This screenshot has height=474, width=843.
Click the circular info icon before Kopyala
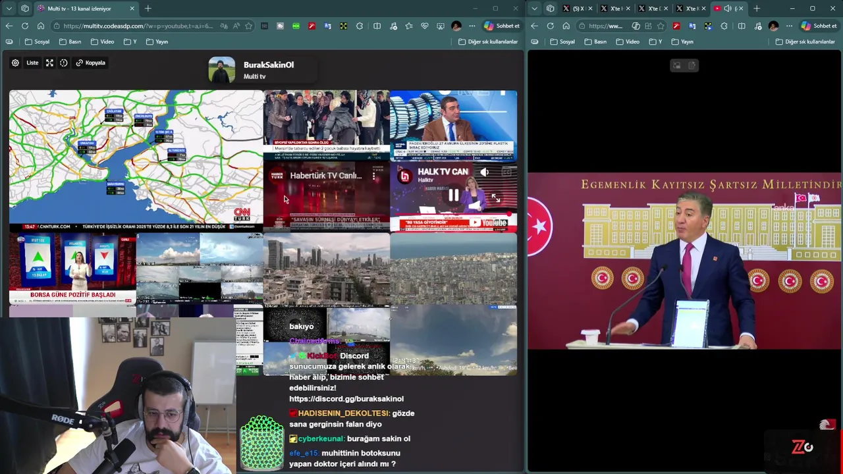pos(64,63)
